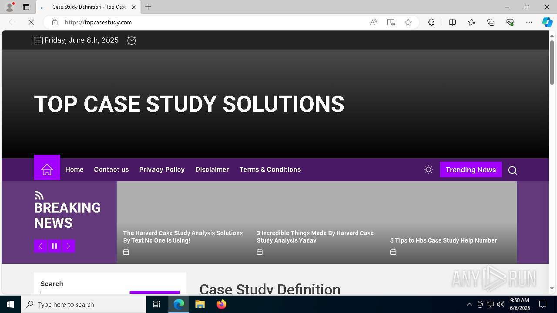Screen dimensions: 557x313
Task: Open the Collections icon
Action: pyautogui.click(x=491, y=22)
